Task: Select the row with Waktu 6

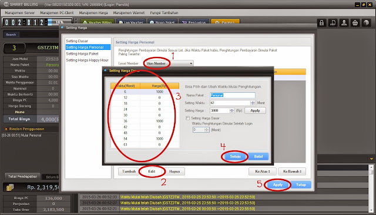Action: [x=145, y=92]
